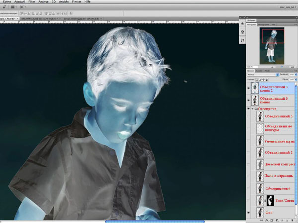The width and height of the screenshot is (298, 223).
Task: Click lock transparent pixels icon
Action: click(257, 80)
